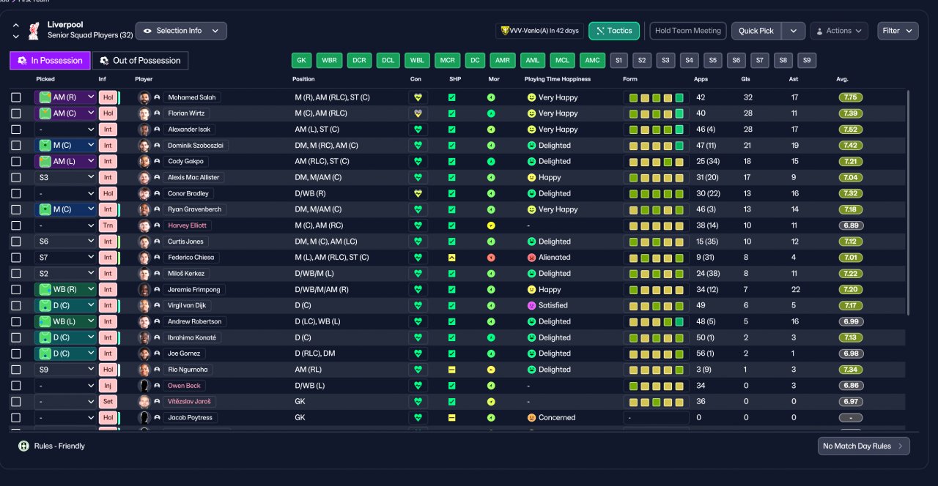Select the In Possession tab
The height and width of the screenshot is (486, 938).
click(x=51, y=61)
